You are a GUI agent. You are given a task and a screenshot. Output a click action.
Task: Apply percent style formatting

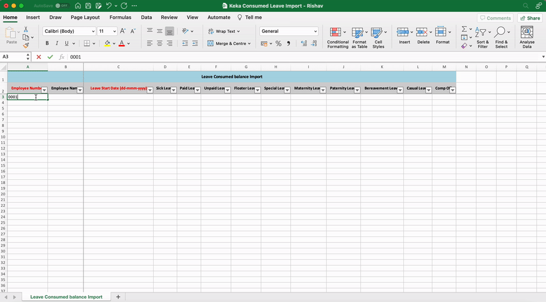click(278, 44)
